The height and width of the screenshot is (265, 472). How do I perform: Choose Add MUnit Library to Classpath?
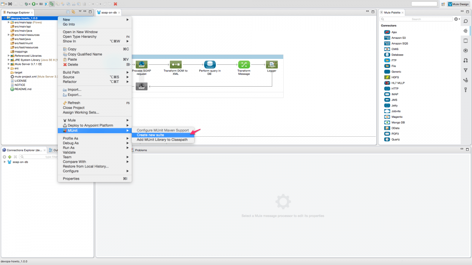tap(164, 139)
